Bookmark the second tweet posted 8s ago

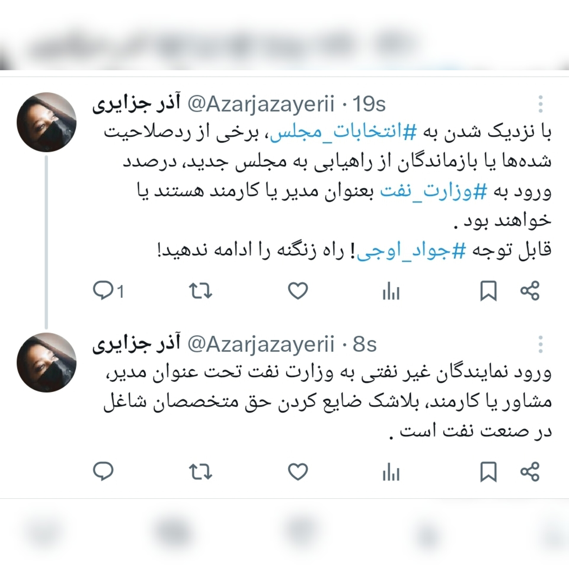pyautogui.click(x=488, y=471)
